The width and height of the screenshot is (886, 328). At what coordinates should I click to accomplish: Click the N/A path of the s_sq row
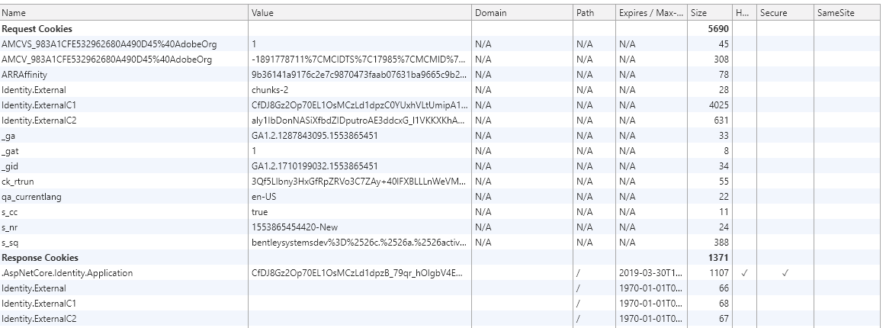(x=584, y=242)
